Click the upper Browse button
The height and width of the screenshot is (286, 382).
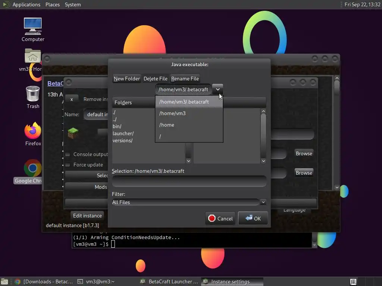click(304, 153)
